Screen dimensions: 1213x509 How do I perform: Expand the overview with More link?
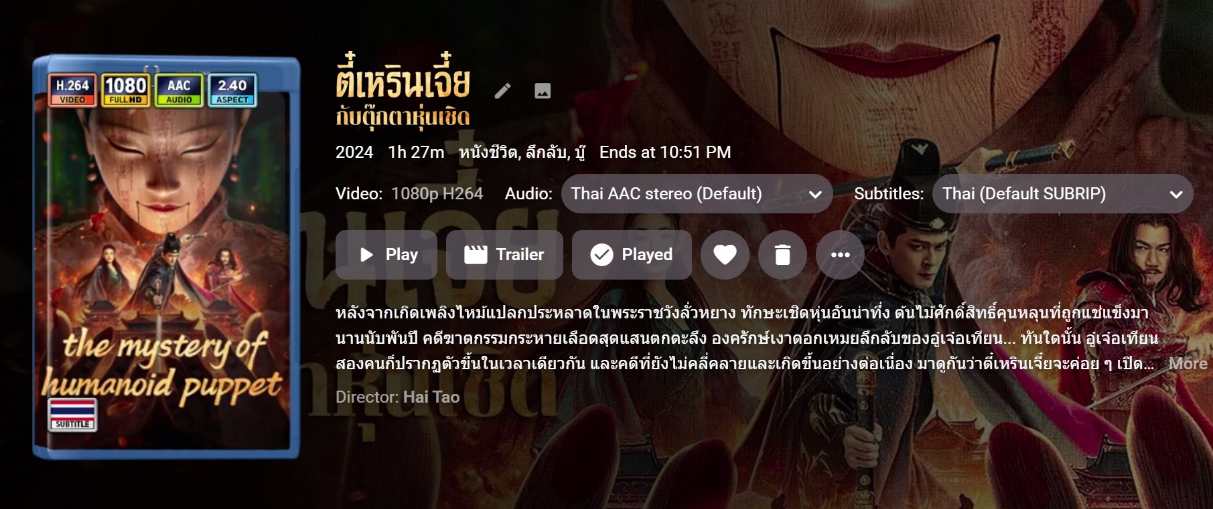pos(1188,364)
